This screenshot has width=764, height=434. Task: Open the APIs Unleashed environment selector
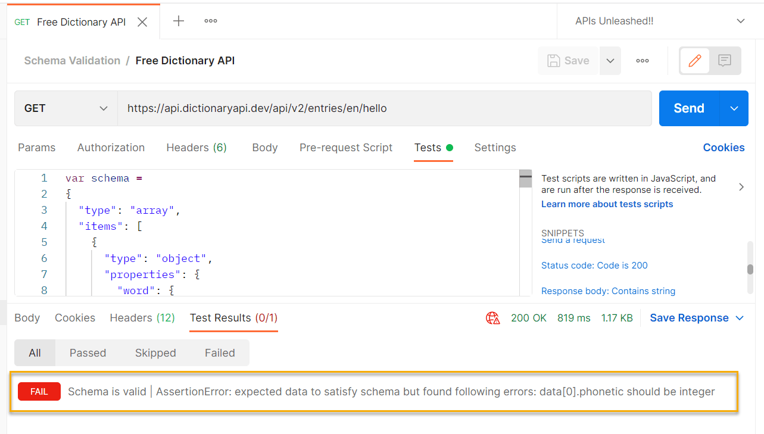point(660,21)
